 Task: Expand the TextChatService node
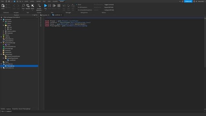coord(1,68)
